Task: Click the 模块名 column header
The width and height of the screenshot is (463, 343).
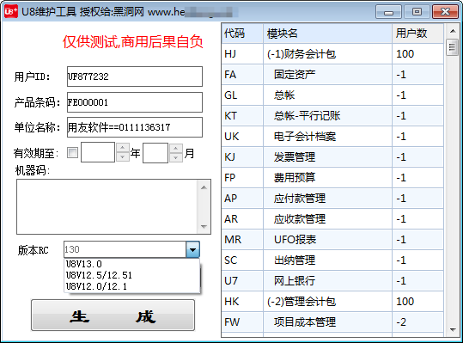Action: 327,33
